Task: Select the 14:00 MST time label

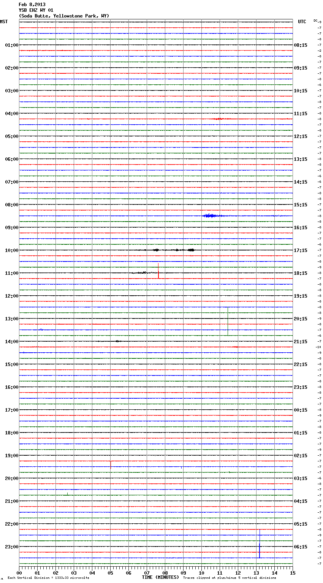Action: [x=12, y=342]
